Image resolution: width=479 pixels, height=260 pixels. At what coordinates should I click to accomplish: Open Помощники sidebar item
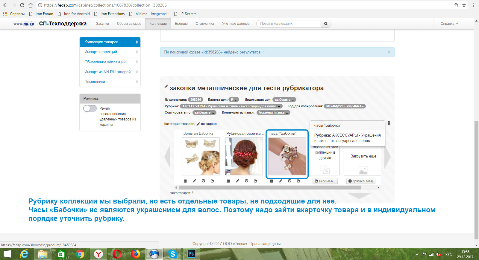[x=110, y=82]
